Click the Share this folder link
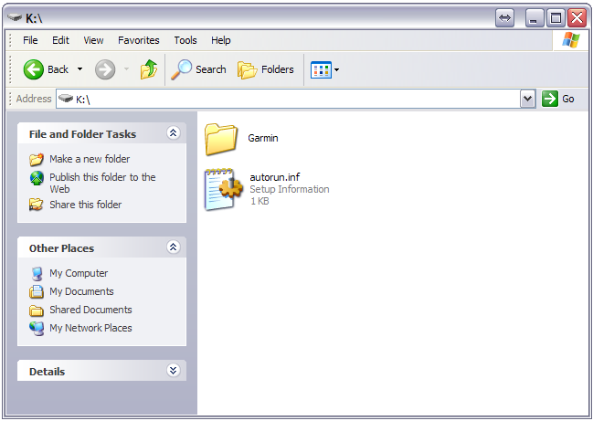Viewport: 593px width, 421px height. tap(85, 205)
